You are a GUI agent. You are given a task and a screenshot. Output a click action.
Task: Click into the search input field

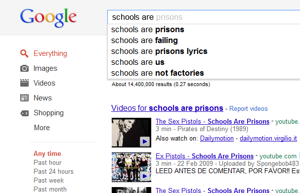point(204,17)
